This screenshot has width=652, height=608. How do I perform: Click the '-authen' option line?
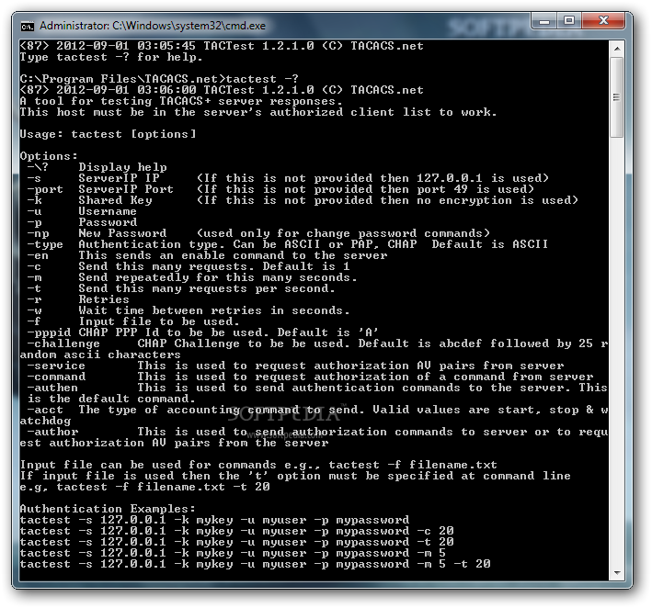click(314, 393)
